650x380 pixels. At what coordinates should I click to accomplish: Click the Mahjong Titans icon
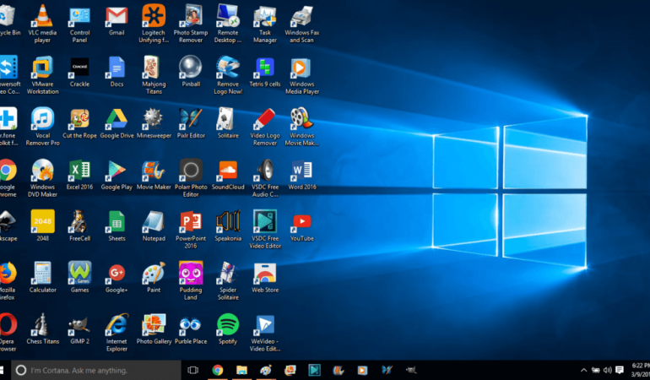(154, 68)
